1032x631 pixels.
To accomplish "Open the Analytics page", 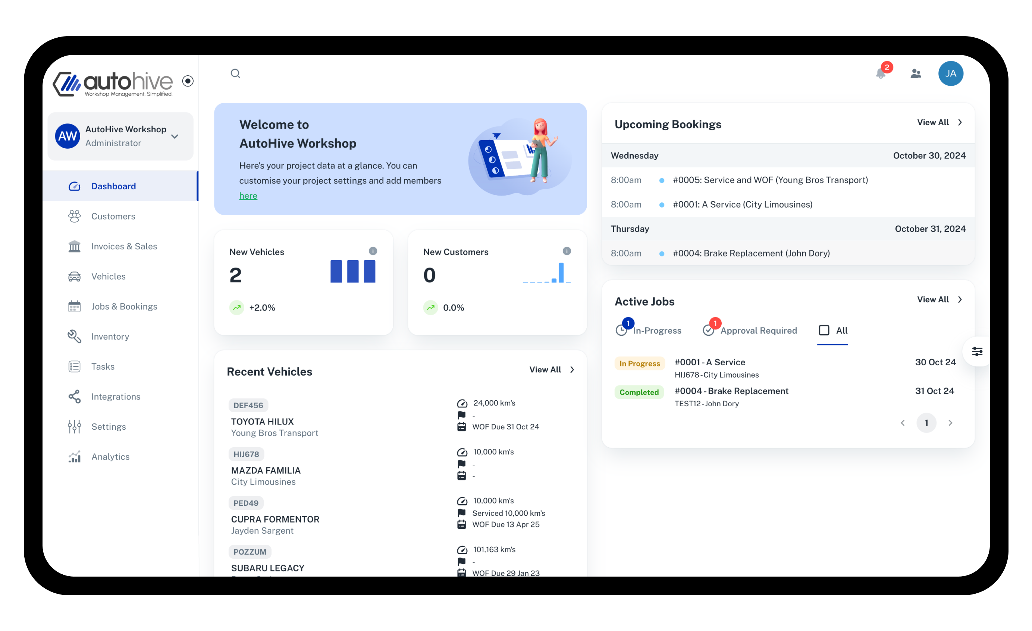I will click(x=110, y=457).
